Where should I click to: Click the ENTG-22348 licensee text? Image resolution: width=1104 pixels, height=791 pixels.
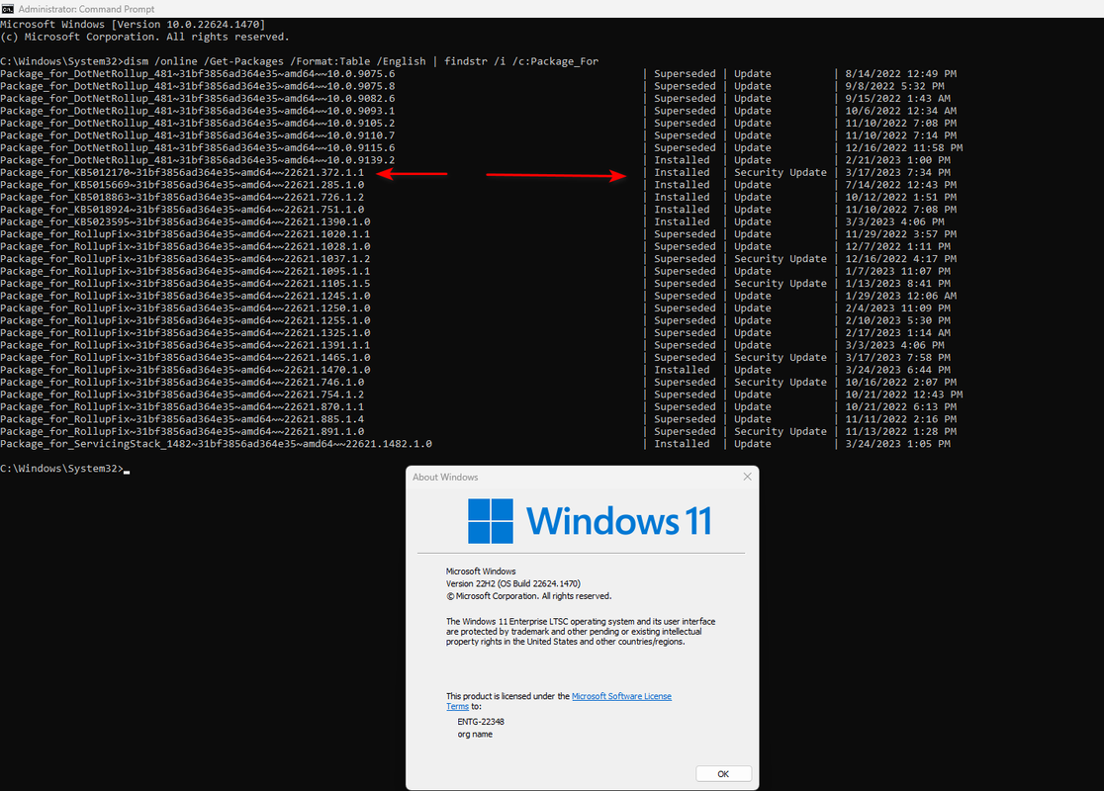(481, 722)
